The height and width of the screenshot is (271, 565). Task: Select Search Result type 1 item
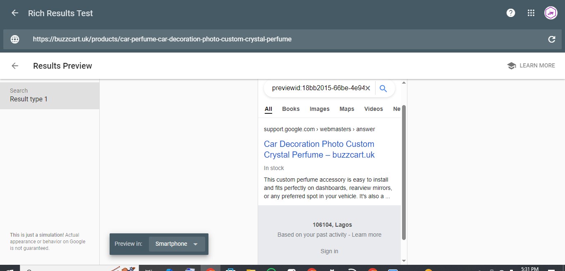[50, 96]
